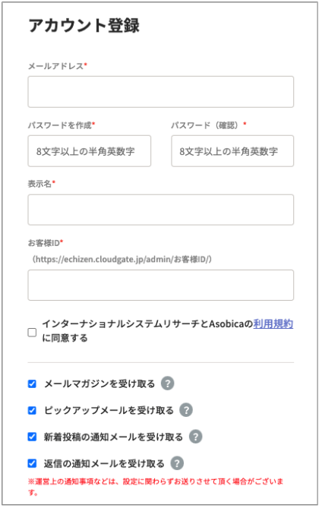Open help icon beside 新着投稿の通知メールを受け取る
Viewport: 322px width, 508px height.
pyautogui.click(x=196, y=437)
